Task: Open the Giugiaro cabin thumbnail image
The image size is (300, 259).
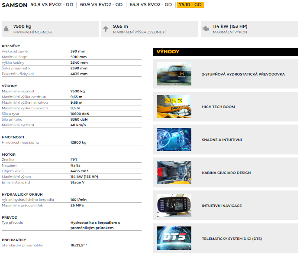Action: click(174, 173)
